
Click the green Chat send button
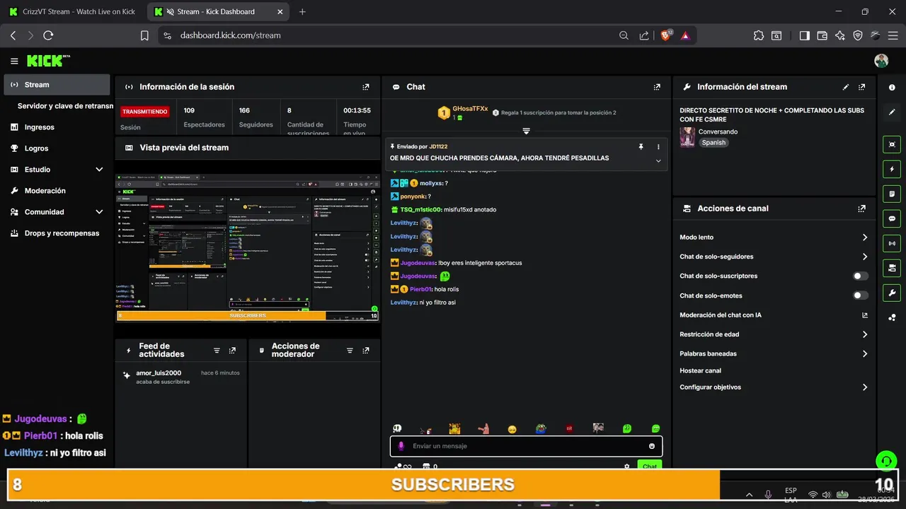pos(649,466)
